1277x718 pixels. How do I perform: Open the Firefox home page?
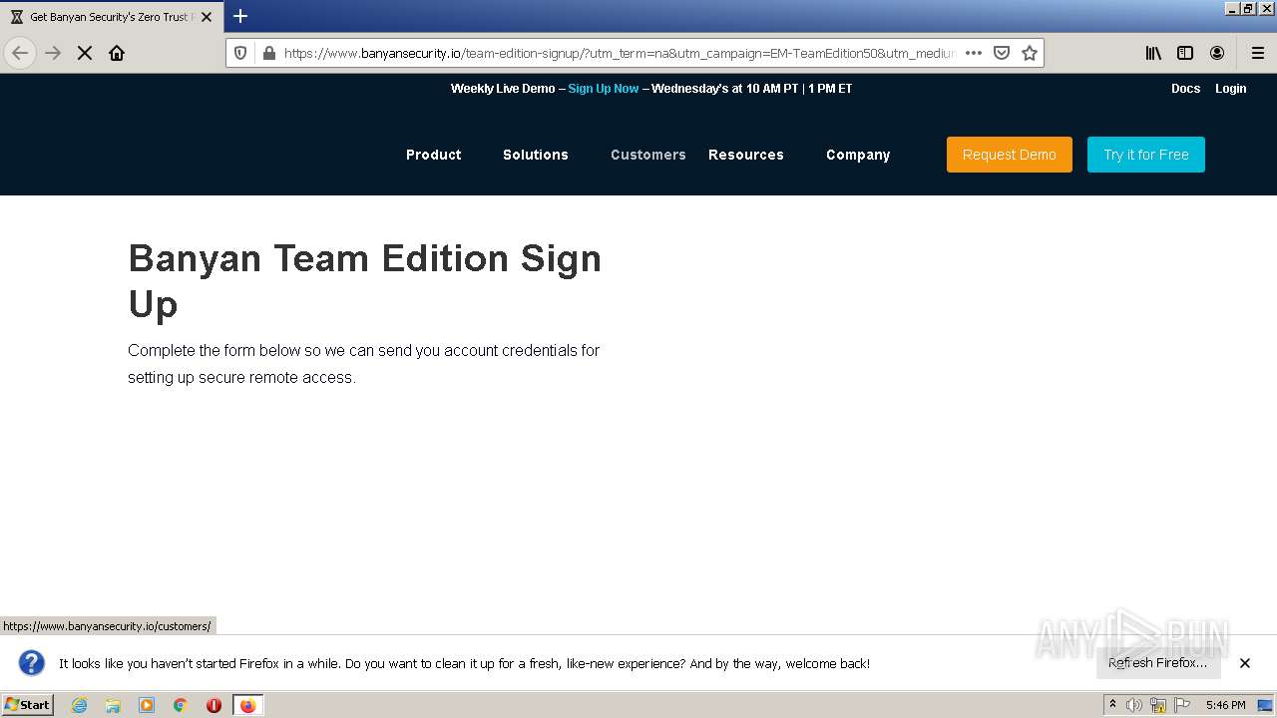point(117,53)
